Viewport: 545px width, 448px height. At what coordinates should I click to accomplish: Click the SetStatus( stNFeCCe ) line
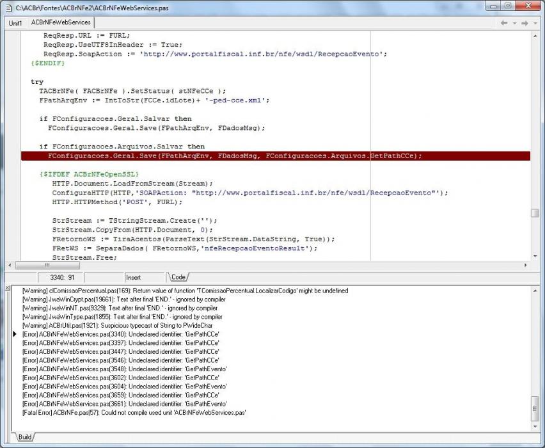132,91
